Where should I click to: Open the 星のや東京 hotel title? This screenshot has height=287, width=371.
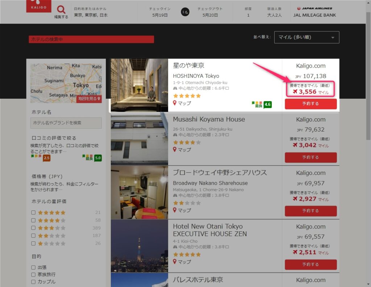tap(188, 65)
